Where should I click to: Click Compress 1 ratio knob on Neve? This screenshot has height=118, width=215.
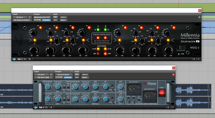pyautogui.click(x=105, y=87)
